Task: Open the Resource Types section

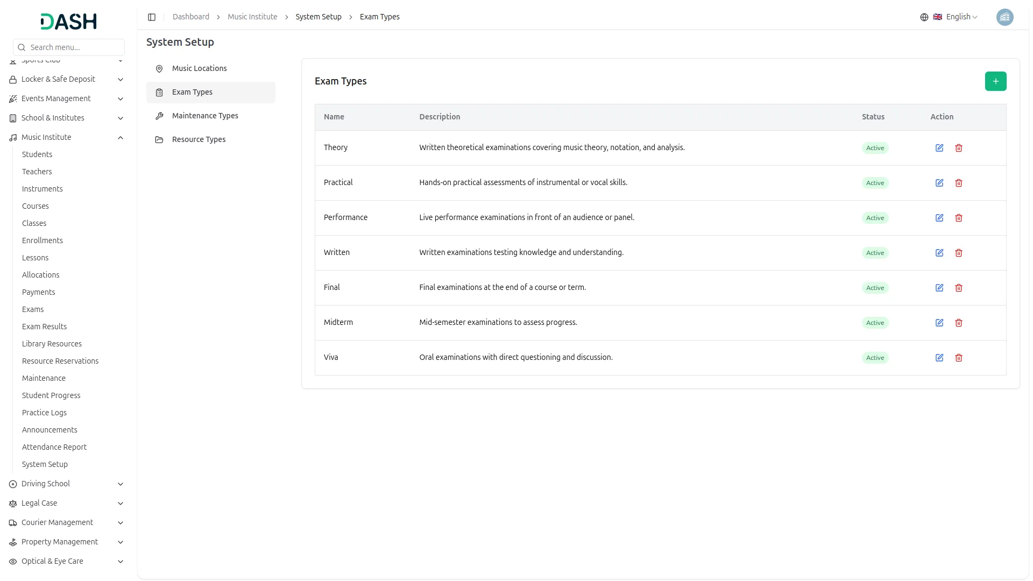Action: (x=199, y=139)
